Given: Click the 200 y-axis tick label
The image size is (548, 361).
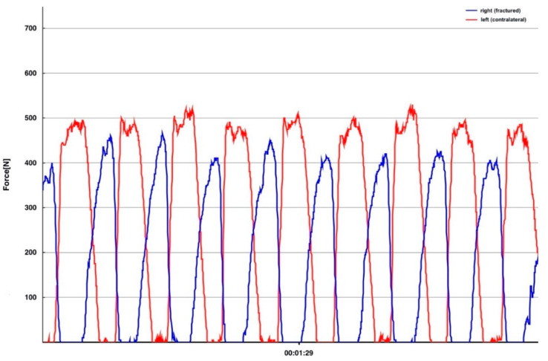Looking at the screenshot, I should click(x=30, y=253).
